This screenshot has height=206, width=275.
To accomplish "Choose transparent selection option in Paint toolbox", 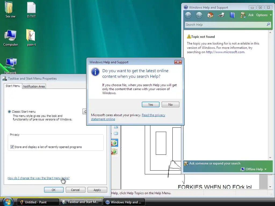I will tap(114, 151).
